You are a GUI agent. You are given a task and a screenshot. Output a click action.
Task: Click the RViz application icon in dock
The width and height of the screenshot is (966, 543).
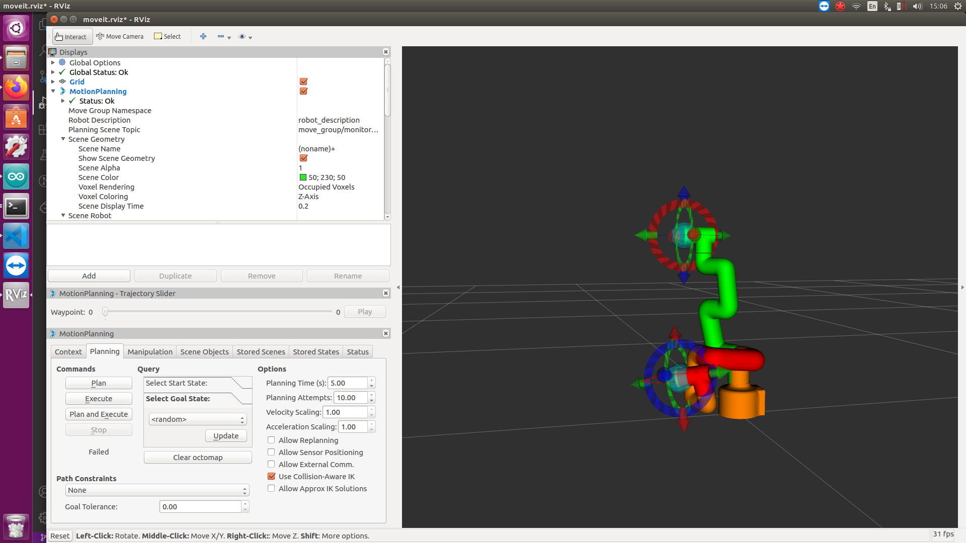click(x=17, y=296)
